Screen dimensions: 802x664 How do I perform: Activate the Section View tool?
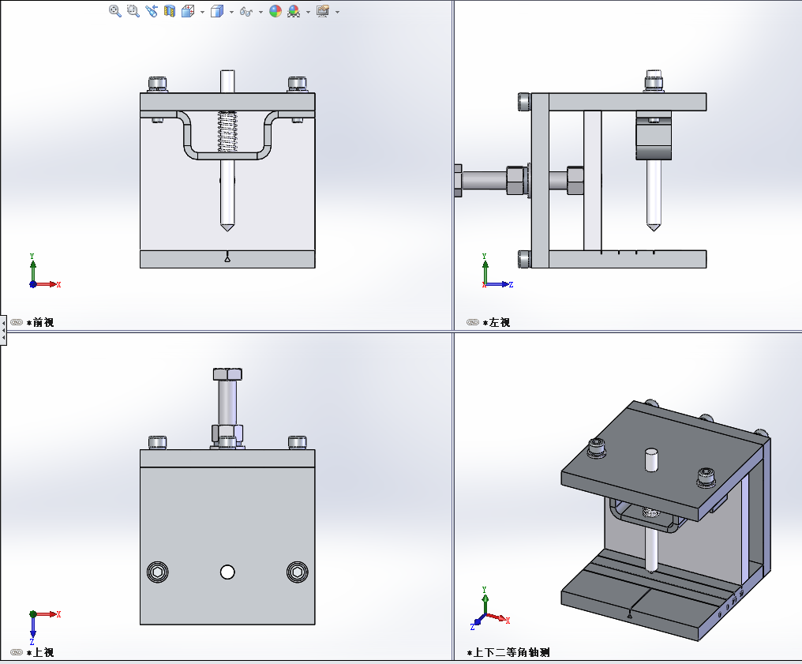point(169,11)
